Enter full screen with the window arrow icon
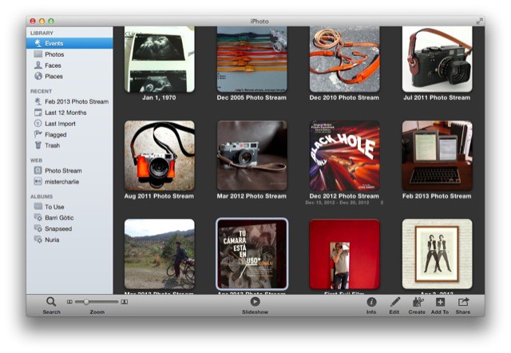The height and width of the screenshot is (353, 511). coord(480,20)
